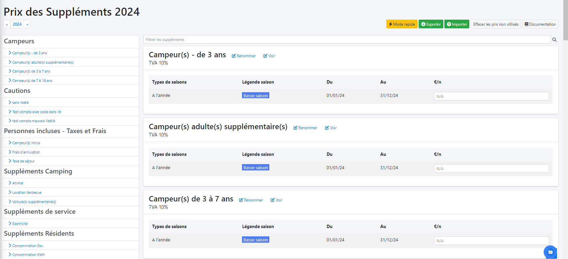Select Frais d'annulation in sidebar
This screenshot has width=568, height=259.
[x=26, y=152]
